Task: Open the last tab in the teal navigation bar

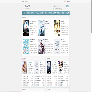Action: click(x=67, y=13)
